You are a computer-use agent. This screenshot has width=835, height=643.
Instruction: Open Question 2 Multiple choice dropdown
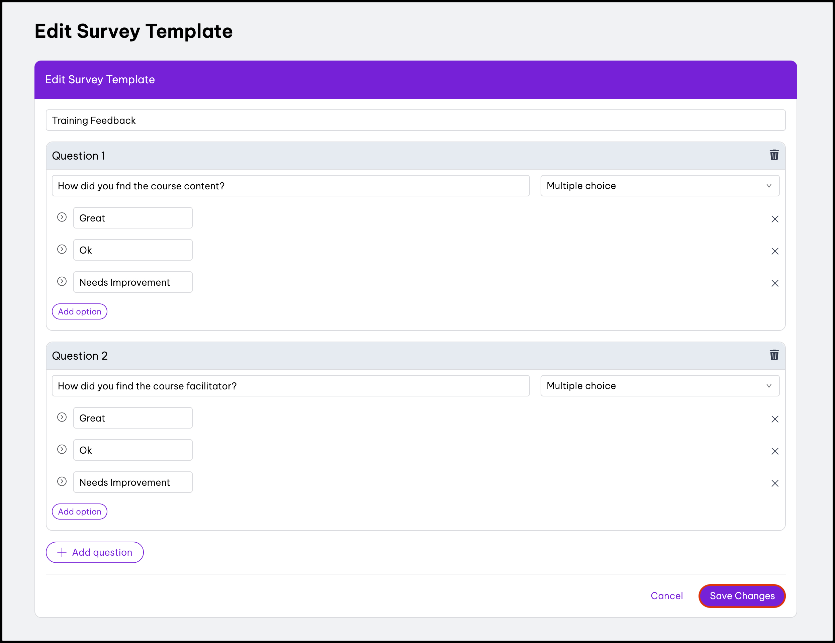tap(659, 386)
